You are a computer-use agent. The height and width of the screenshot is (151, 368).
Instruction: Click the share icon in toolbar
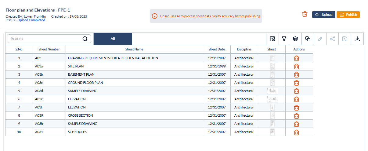(x=333, y=39)
